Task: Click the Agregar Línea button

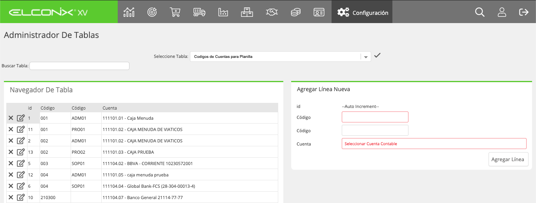Action: tap(509, 159)
